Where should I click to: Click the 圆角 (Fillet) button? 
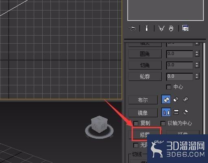pyautogui.click(x=145, y=54)
